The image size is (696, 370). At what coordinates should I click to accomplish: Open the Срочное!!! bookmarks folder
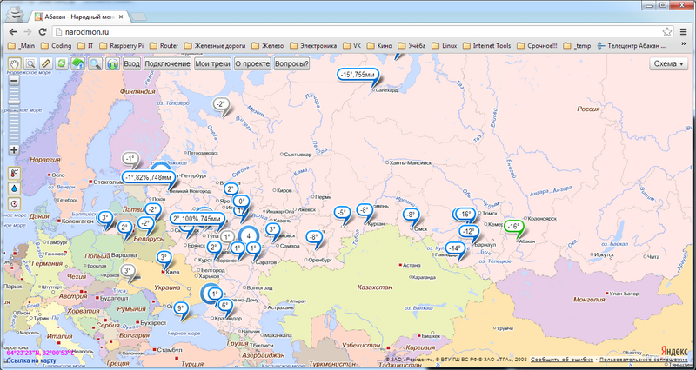[x=538, y=46]
